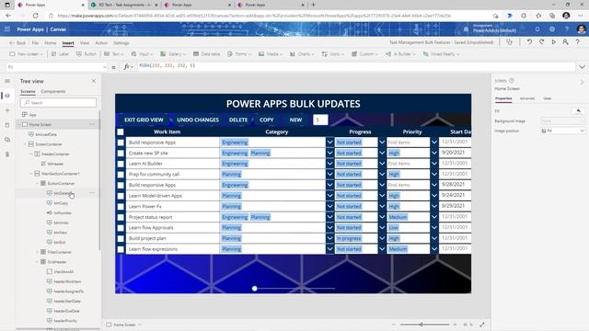589x331 pixels.
Task: Expand the formula bar chevron
Action: pyautogui.click(x=582, y=67)
